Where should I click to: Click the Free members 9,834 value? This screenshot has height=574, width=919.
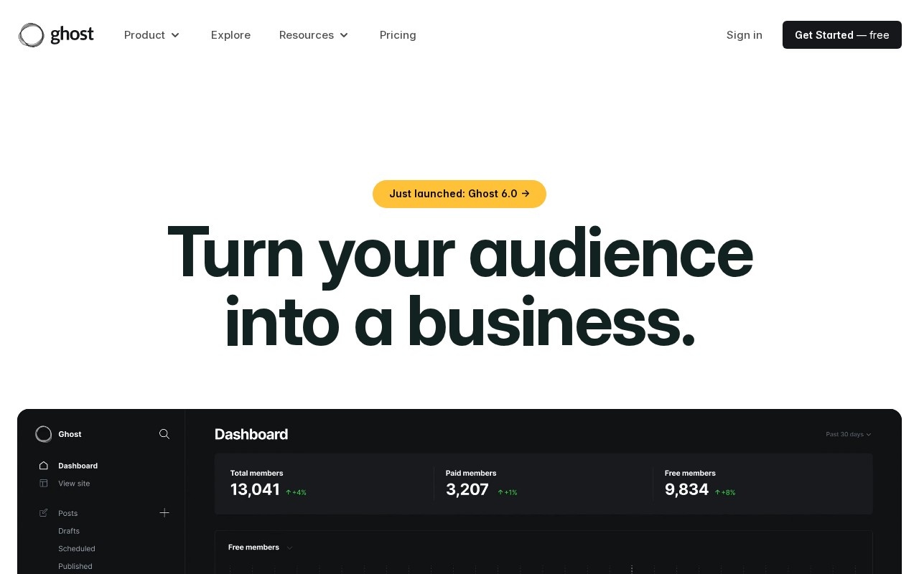686,489
